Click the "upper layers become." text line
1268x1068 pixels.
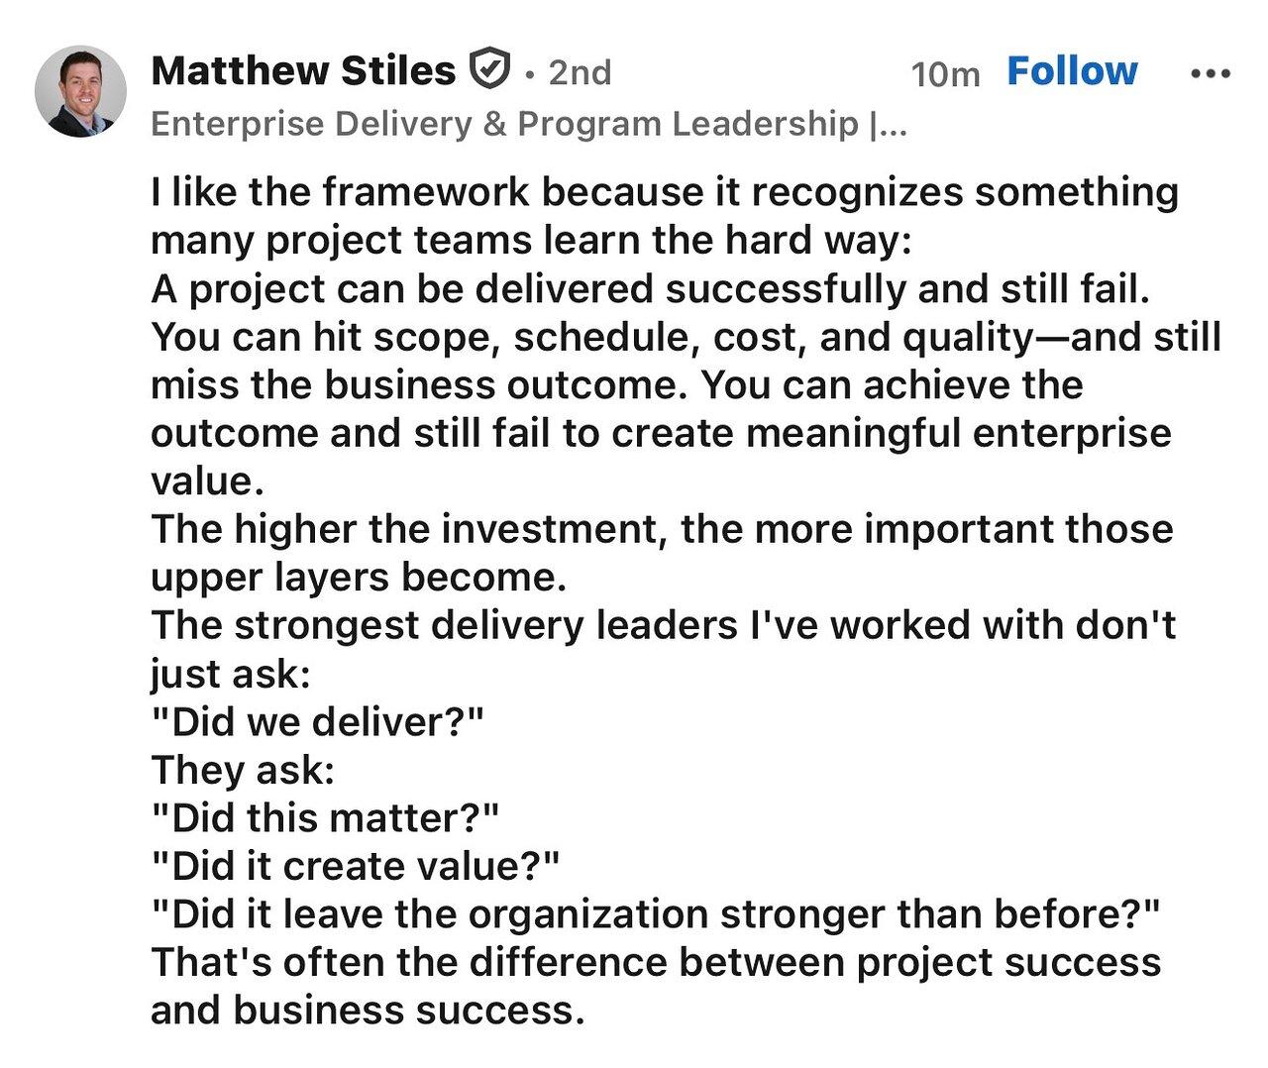[x=359, y=578]
